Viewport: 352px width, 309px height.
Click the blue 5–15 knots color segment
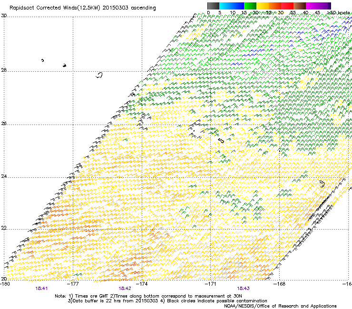tap(232, 6)
